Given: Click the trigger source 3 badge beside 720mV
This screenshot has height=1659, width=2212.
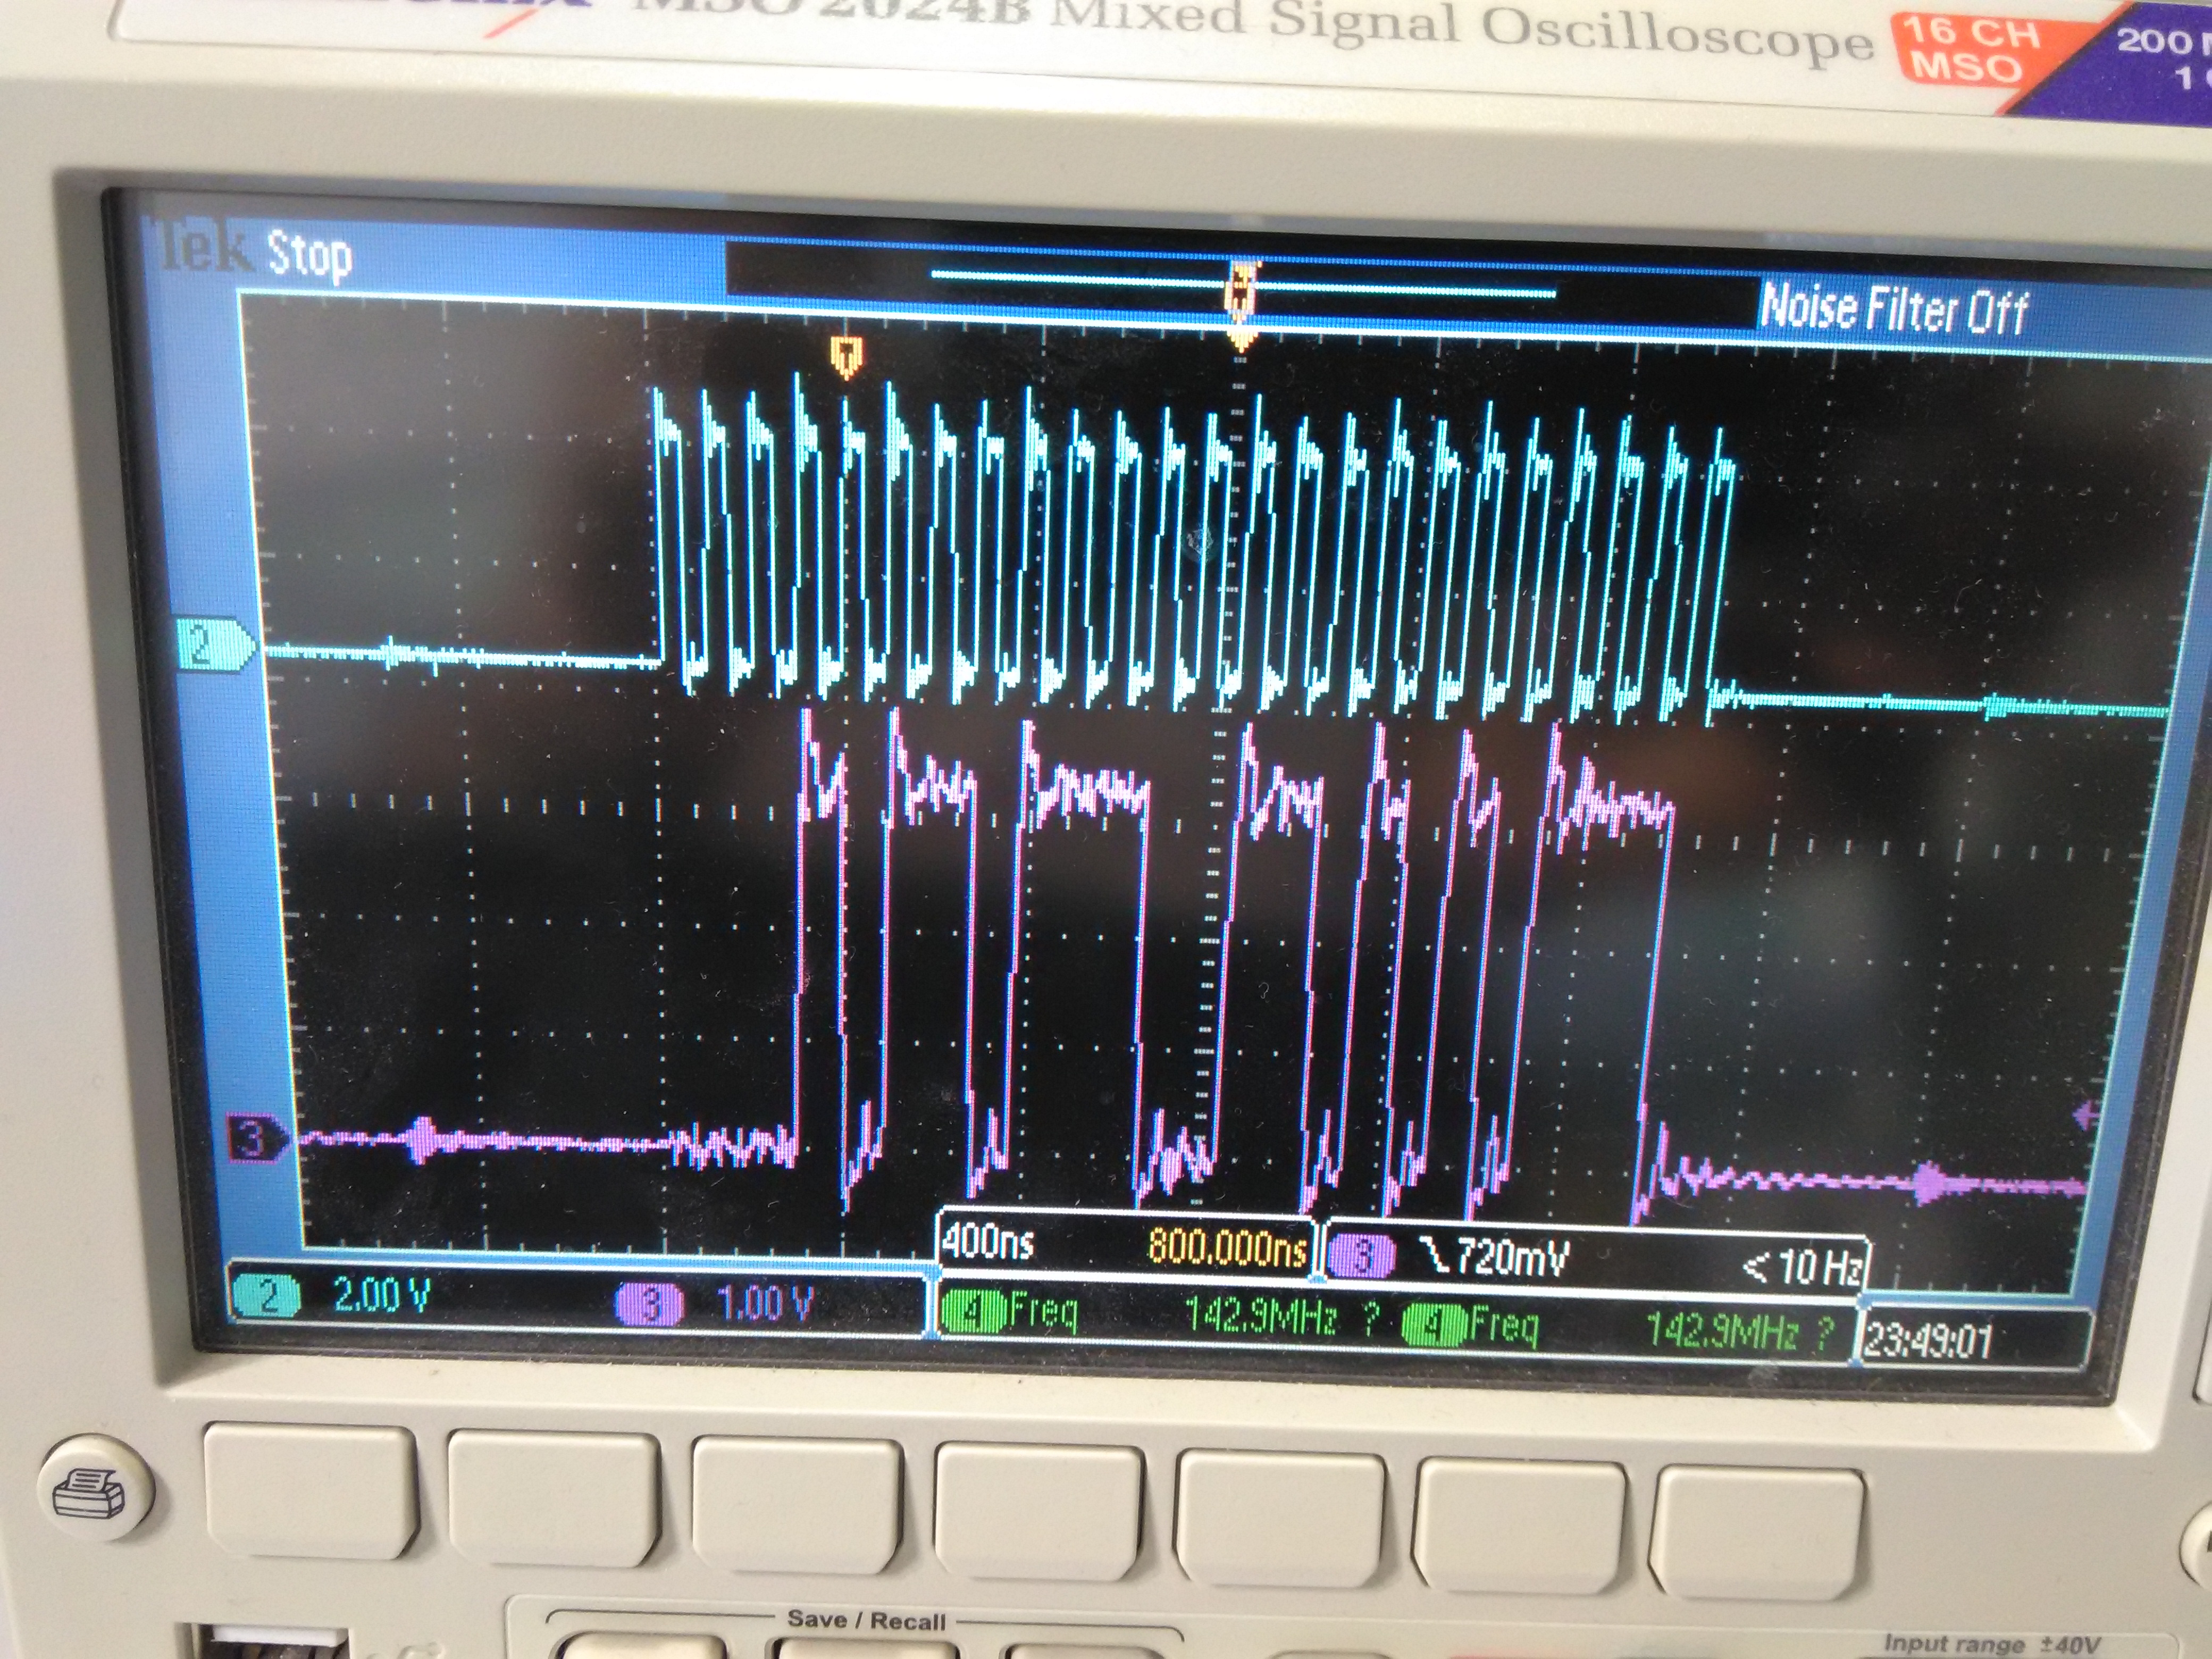Looking at the screenshot, I should [x=1362, y=1256].
